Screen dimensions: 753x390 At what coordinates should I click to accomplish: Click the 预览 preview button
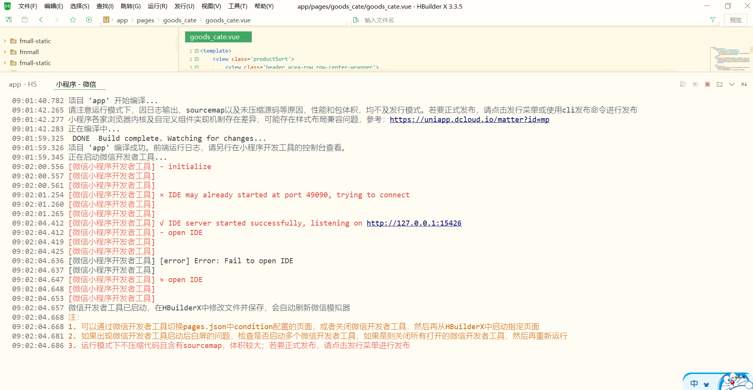735,20
